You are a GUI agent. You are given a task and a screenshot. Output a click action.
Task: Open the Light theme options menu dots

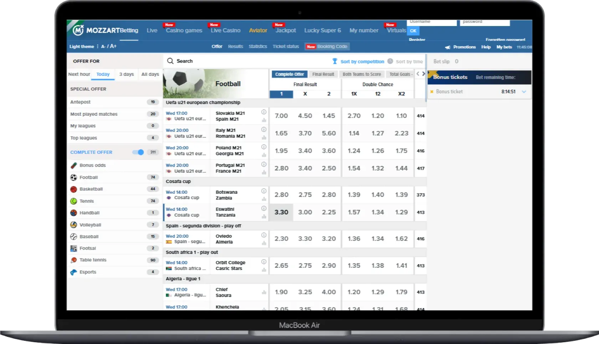pyautogui.click(x=97, y=46)
